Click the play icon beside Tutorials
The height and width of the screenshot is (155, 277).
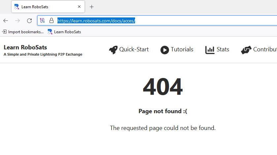[x=165, y=50]
